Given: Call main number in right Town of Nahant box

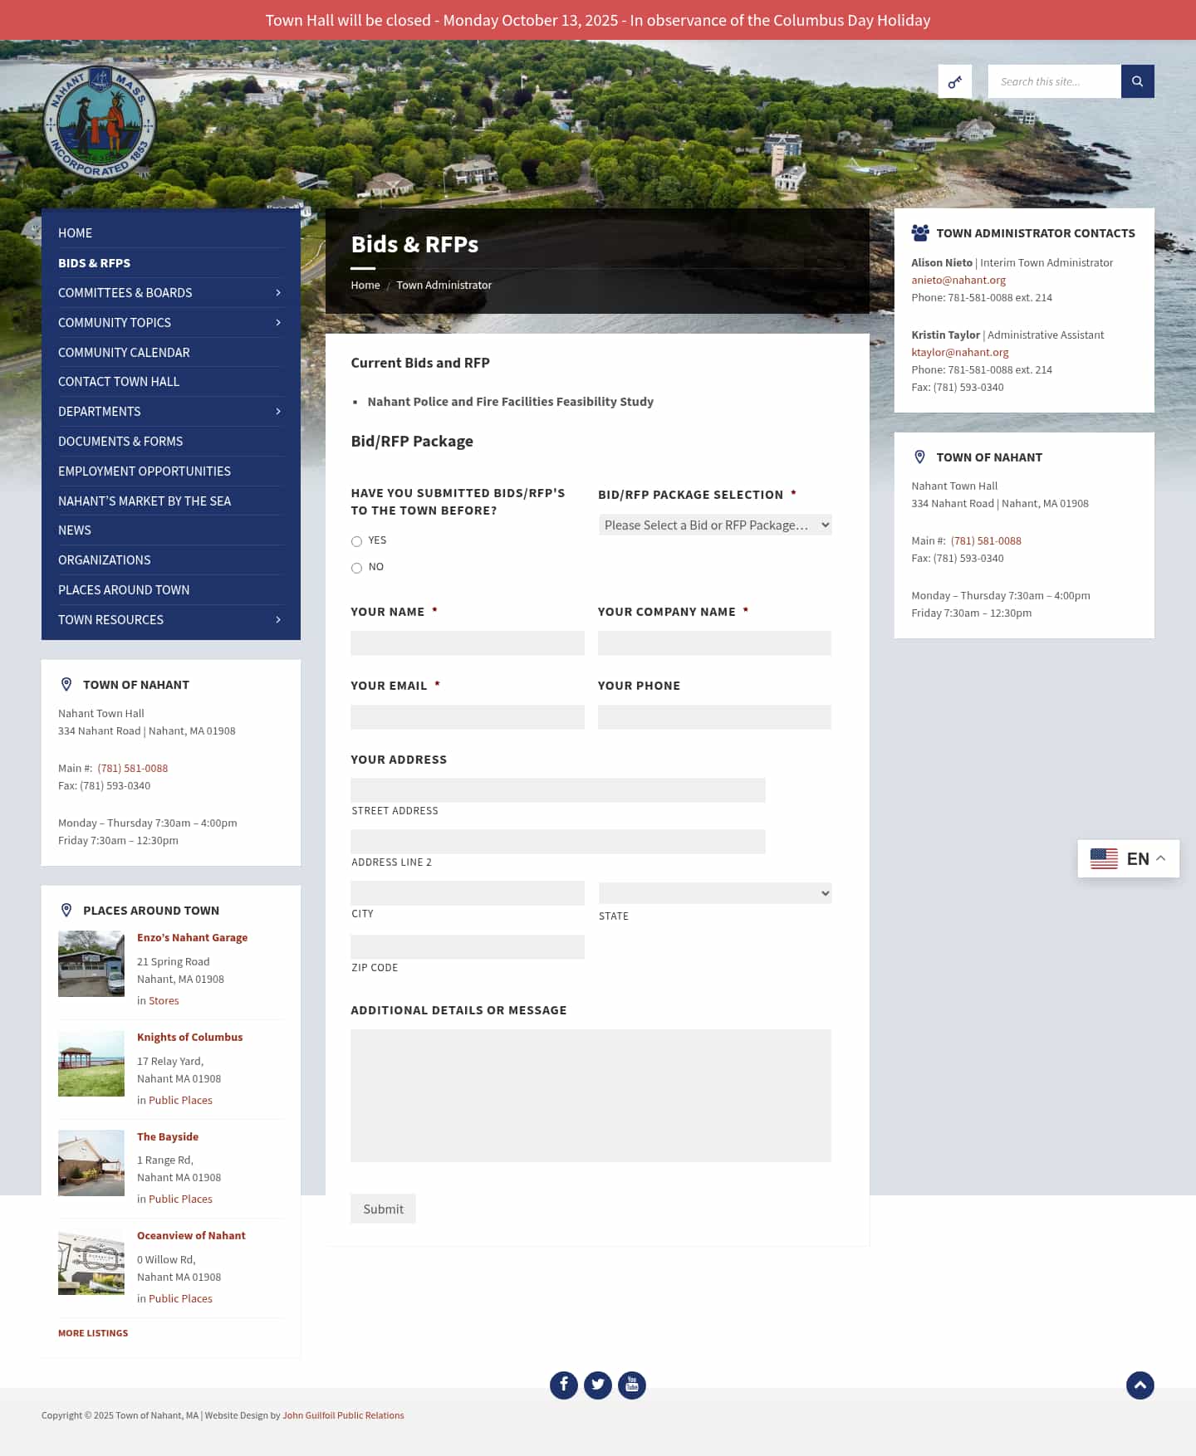Looking at the screenshot, I should pos(986,541).
